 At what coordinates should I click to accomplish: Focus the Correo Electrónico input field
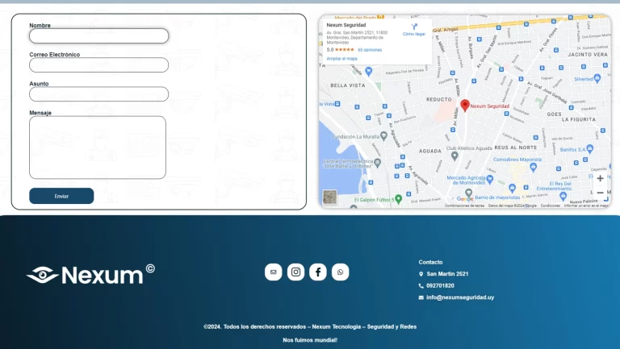pyautogui.click(x=98, y=65)
